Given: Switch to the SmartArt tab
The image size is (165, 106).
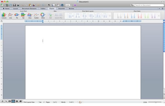Looking at the screenshot, I should [x=61, y=9].
